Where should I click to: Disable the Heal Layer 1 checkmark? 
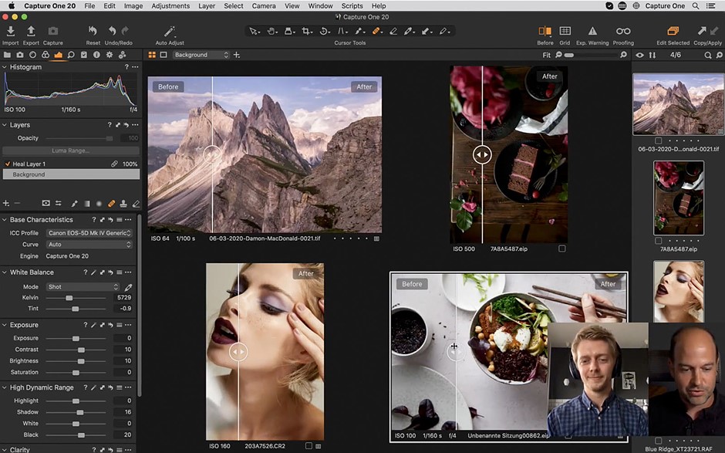tap(7, 164)
